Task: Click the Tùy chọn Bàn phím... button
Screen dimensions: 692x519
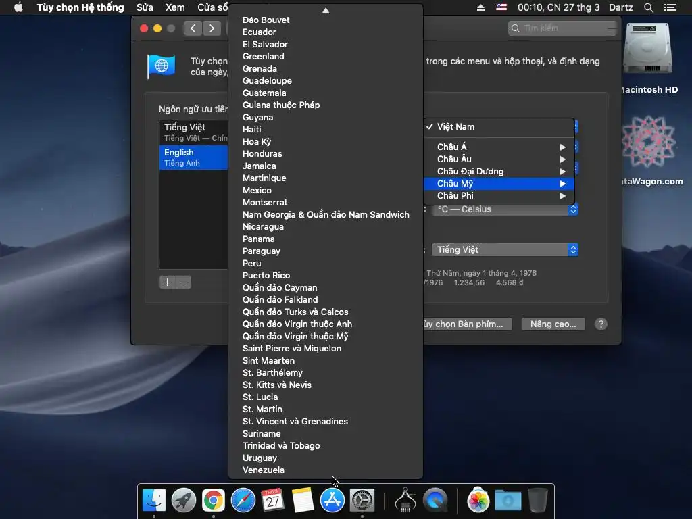Action: point(465,324)
